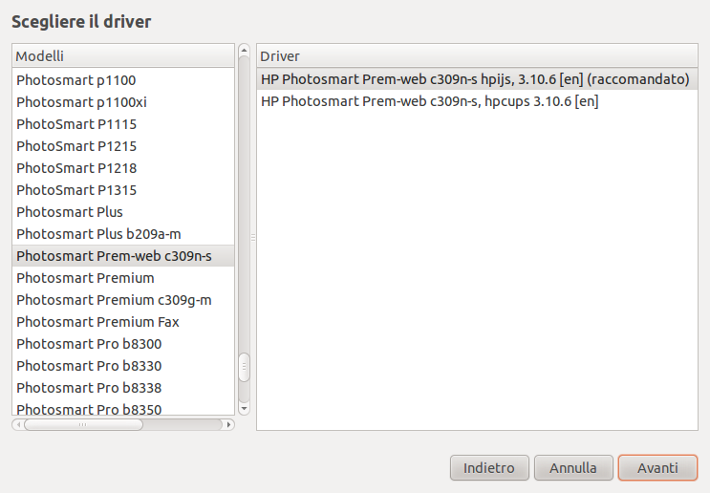Go back with the Indietro button
Viewport: 710px width, 493px height.
pyautogui.click(x=489, y=467)
